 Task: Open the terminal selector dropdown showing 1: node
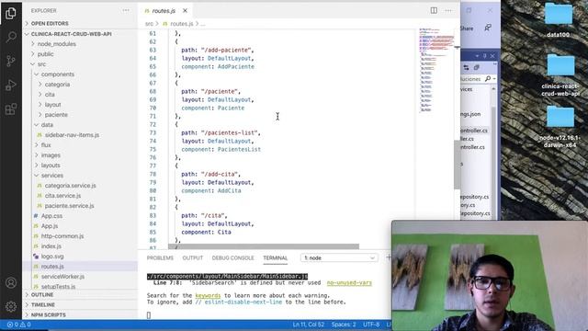tap(339, 258)
